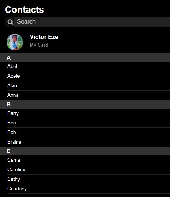Open the Courtney contact
The width and height of the screenshot is (170, 197).
pyautogui.click(x=89, y=189)
